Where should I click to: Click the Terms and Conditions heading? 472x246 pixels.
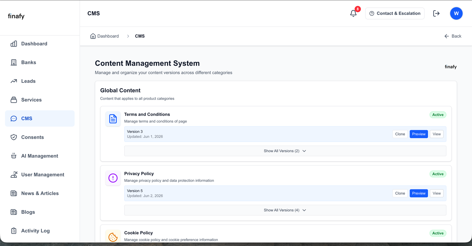pyautogui.click(x=147, y=114)
